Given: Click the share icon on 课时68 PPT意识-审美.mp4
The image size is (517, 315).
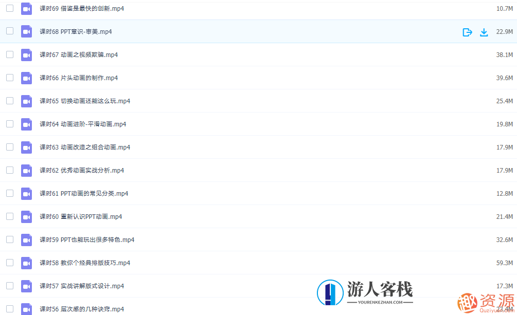Looking at the screenshot, I should 467,32.
